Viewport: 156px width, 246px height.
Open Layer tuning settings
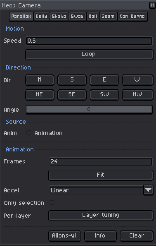click(101, 215)
